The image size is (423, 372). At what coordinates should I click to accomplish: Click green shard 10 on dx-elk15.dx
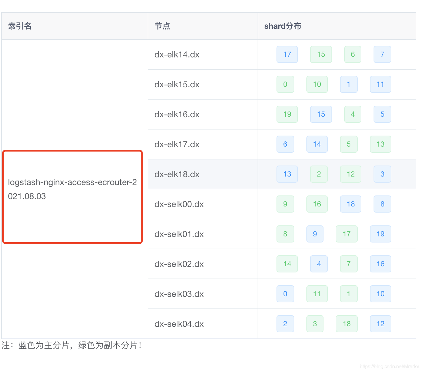pyautogui.click(x=317, y=84)
